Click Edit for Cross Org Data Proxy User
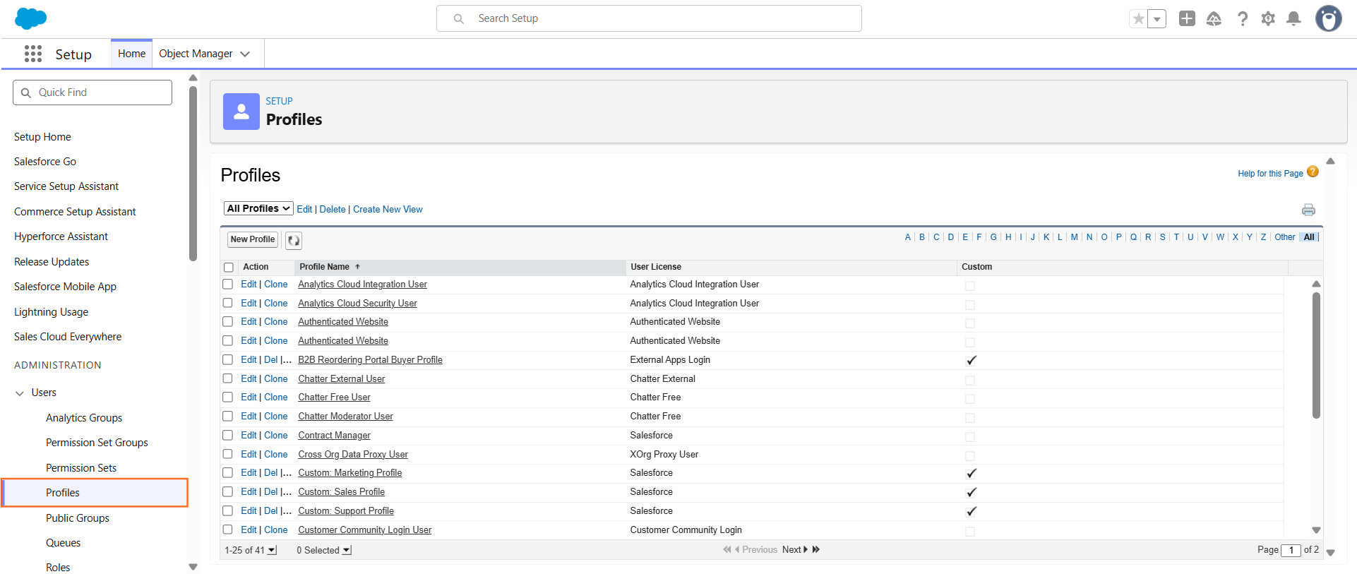Image resolution: width=1357 pixels, height=574 pixels. [249, 454]
